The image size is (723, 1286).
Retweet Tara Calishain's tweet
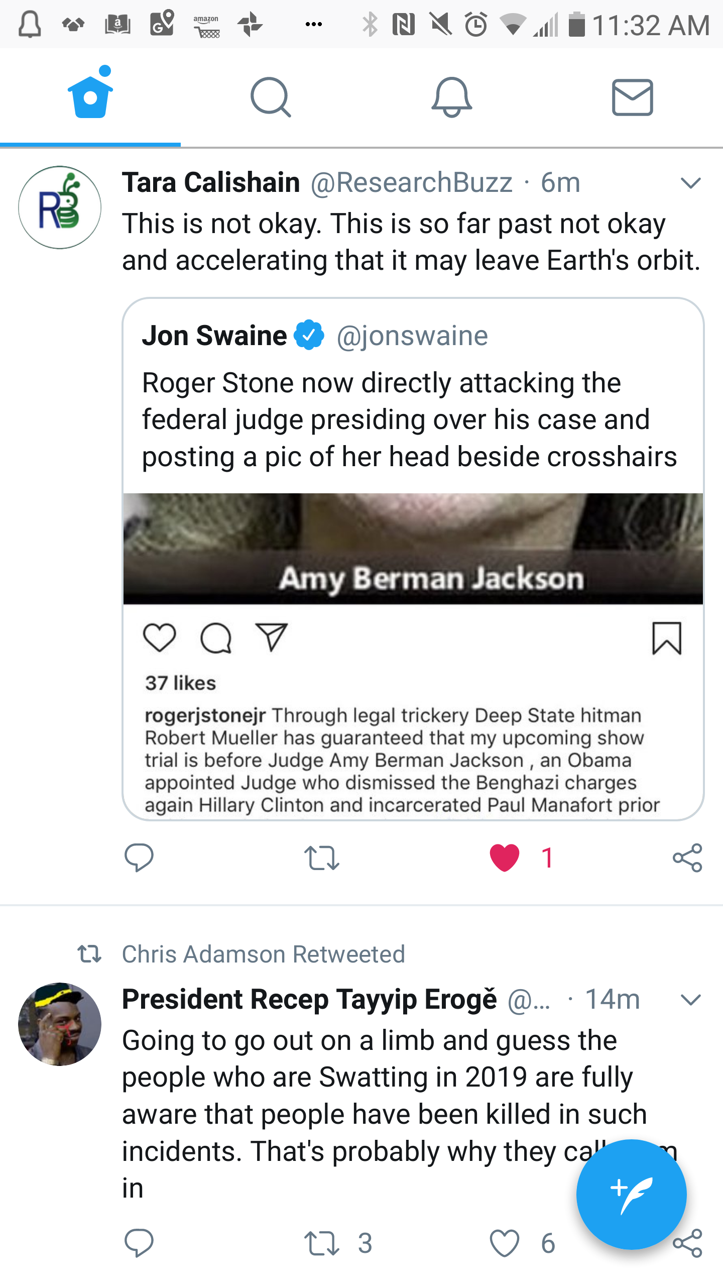(322, 857)
